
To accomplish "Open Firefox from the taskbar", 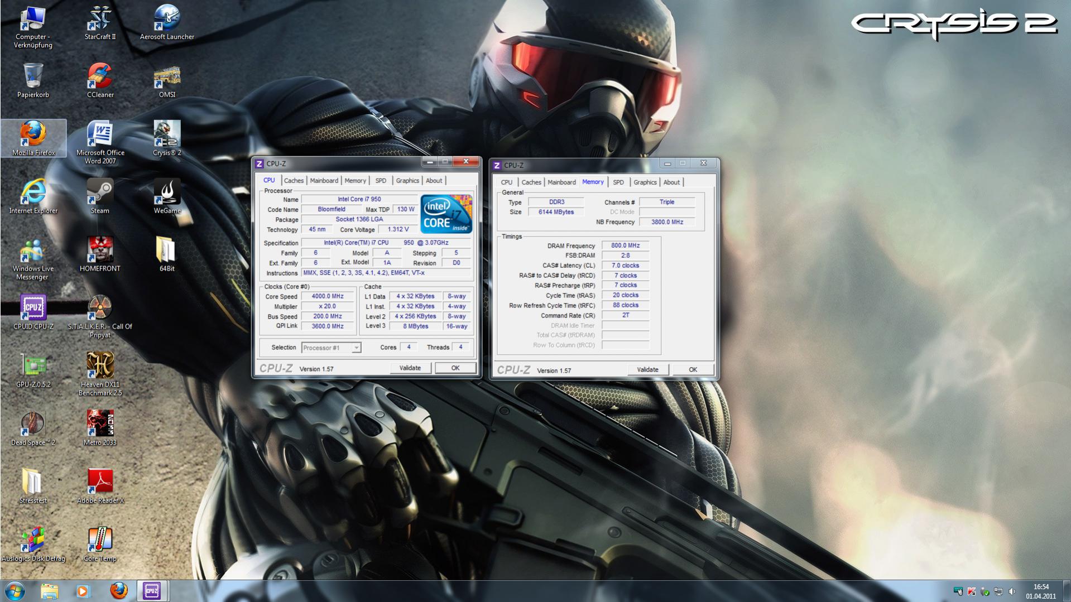I will (118, 591).
